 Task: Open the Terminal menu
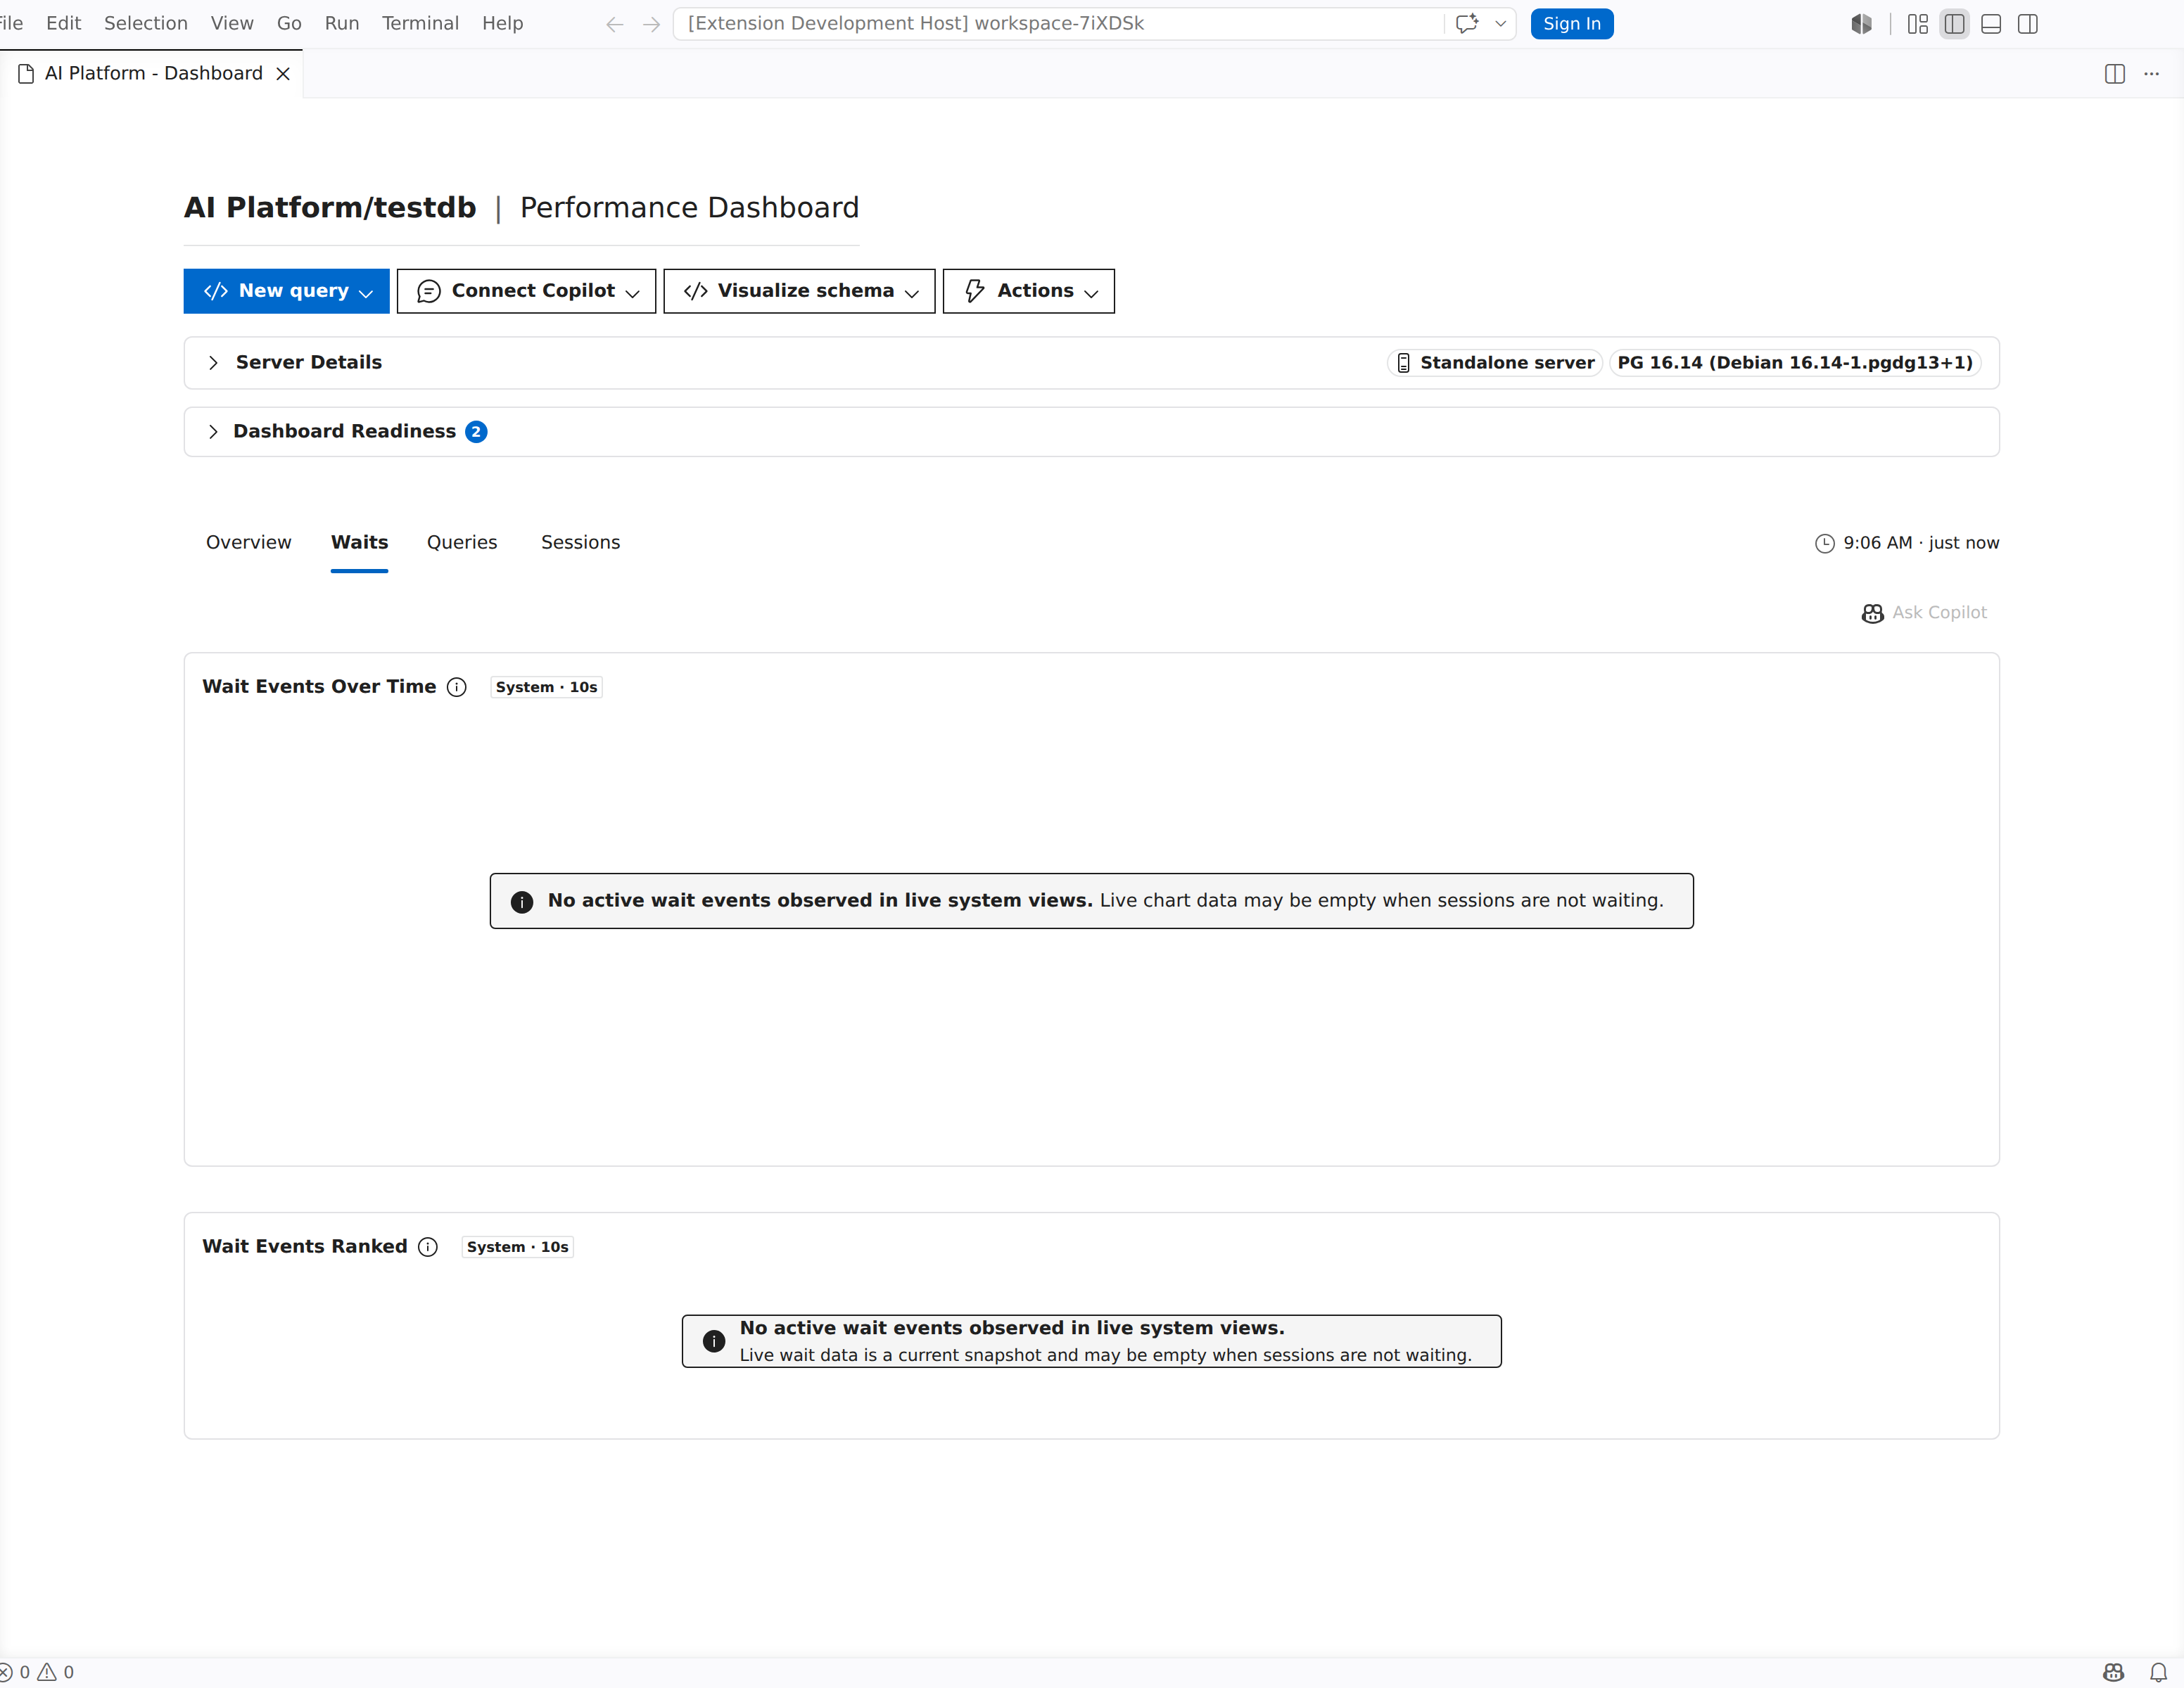pos(420,24)
